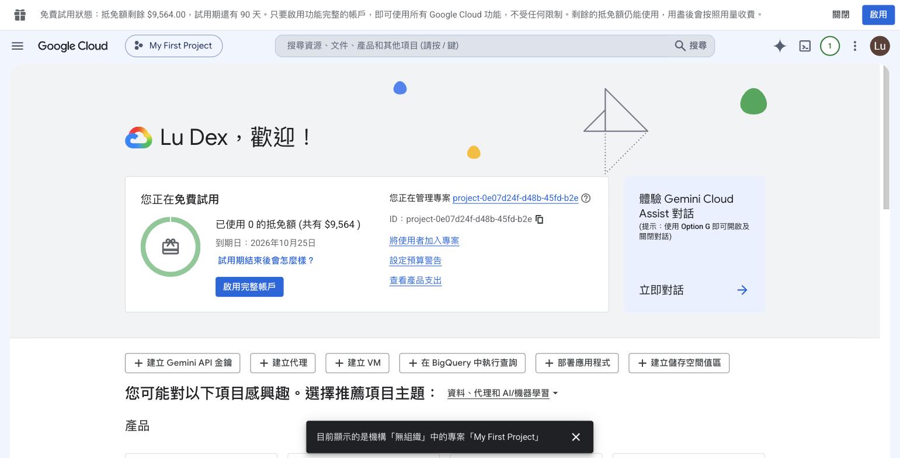The image size is (900, 458).
Task: Click the 立即對話 text in Gemini card
Action: pyautogui.click(x=662, y=290)
